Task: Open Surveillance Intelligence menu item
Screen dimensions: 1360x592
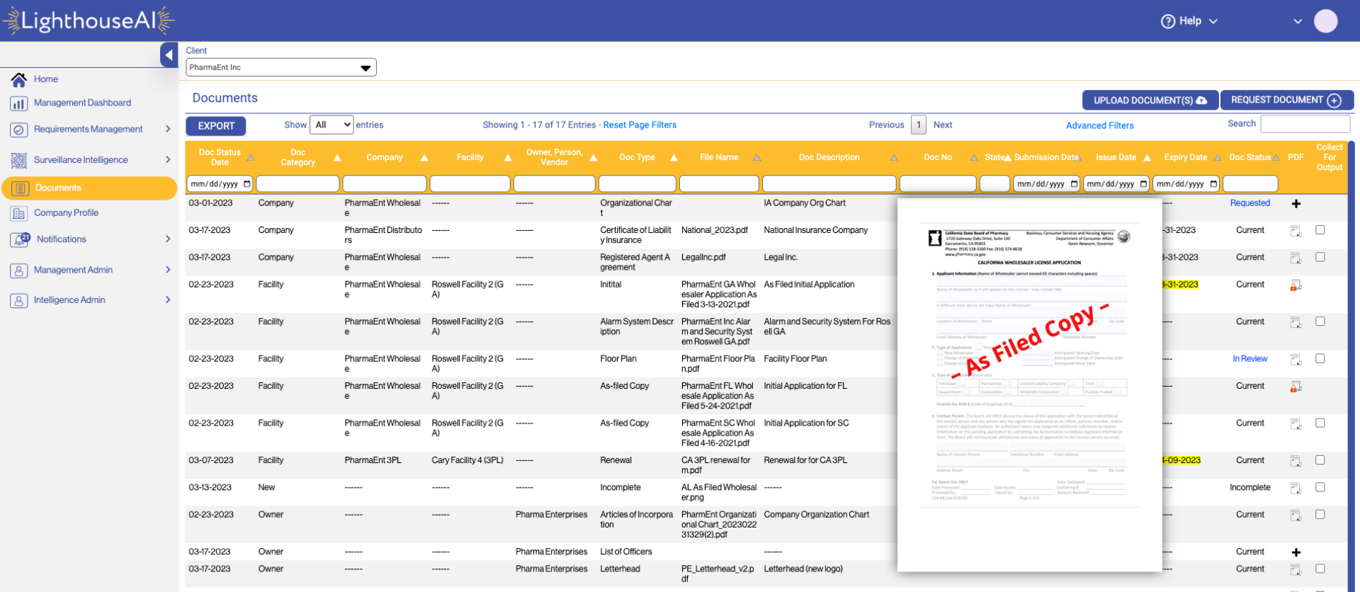Action: point(81,160)
